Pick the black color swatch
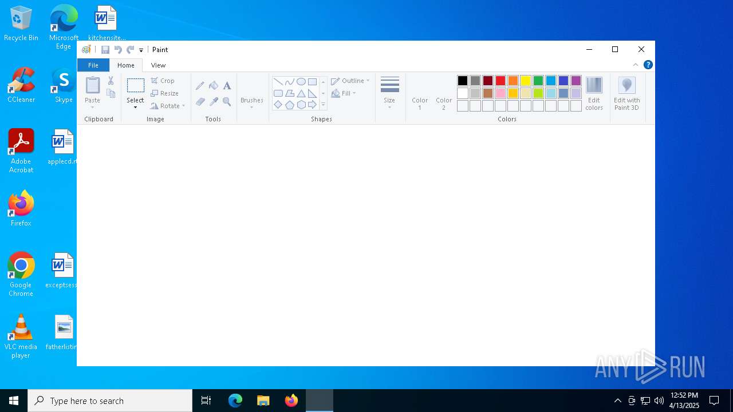The height and width of the screenshot is (412, 733). pos(463,81)
